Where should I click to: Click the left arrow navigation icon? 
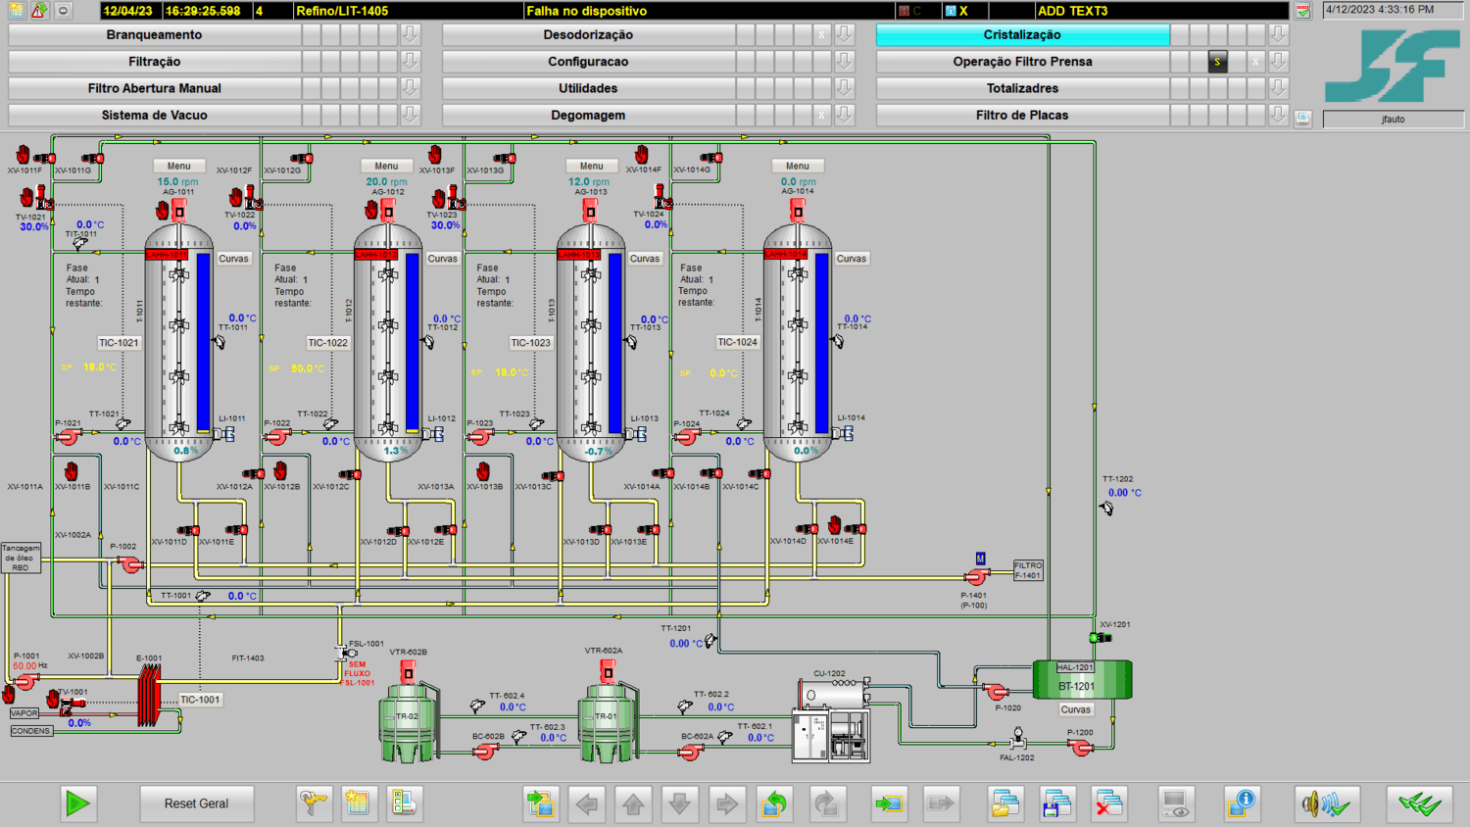point(587,803)
